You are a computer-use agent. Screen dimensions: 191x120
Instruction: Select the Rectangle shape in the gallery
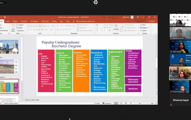[x=105, y=25]
